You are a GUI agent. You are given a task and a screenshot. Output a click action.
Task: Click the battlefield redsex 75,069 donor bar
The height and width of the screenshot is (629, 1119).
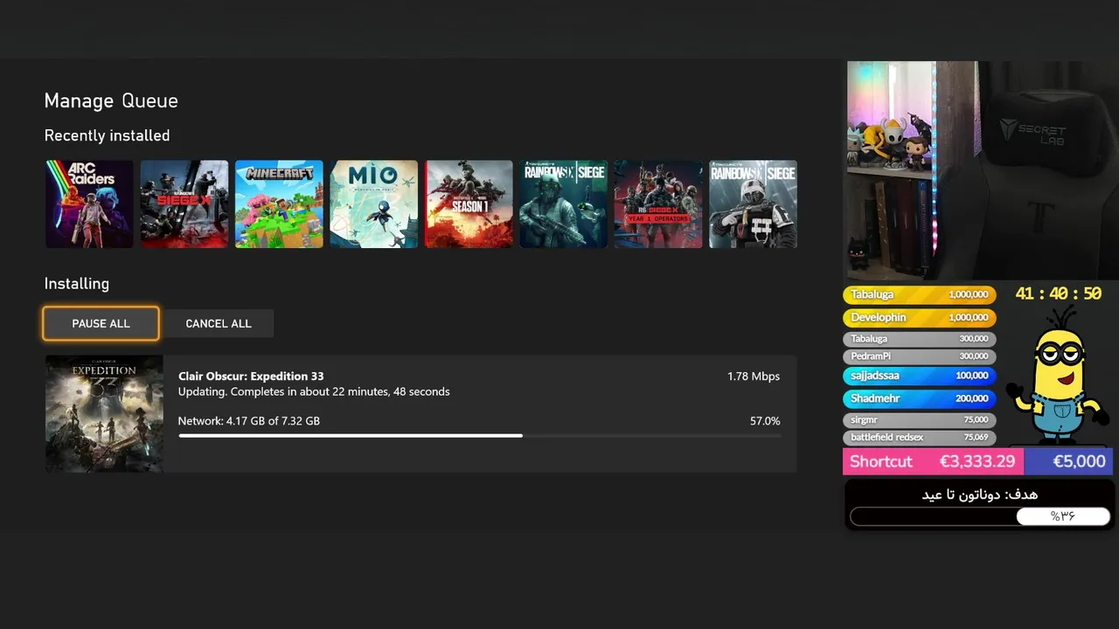point(919,437)
